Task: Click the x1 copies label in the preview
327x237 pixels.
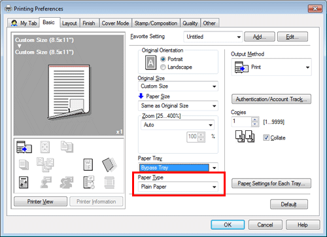Action: coord(119,132)
